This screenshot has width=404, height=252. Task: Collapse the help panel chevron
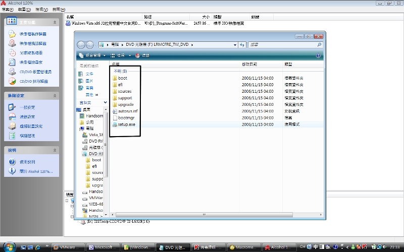pos(55,150)
